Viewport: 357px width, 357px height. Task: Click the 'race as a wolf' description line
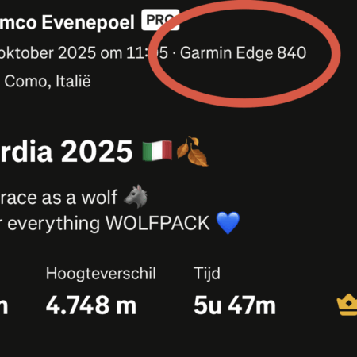point(59,198)
